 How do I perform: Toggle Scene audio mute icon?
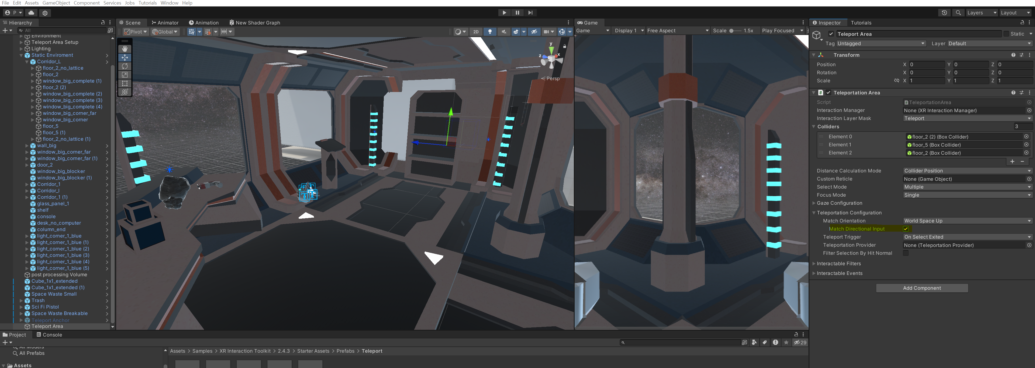503,32
